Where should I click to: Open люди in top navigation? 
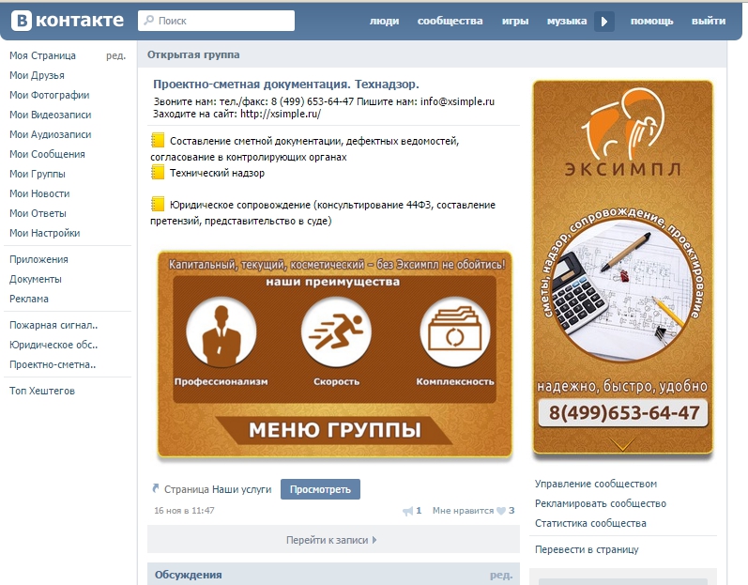click(x=384, y=21)
